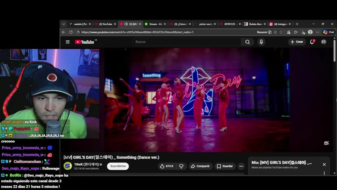Switch to the Stream - Kick tab
Viewport: 337px width, 190px height.
156,24
